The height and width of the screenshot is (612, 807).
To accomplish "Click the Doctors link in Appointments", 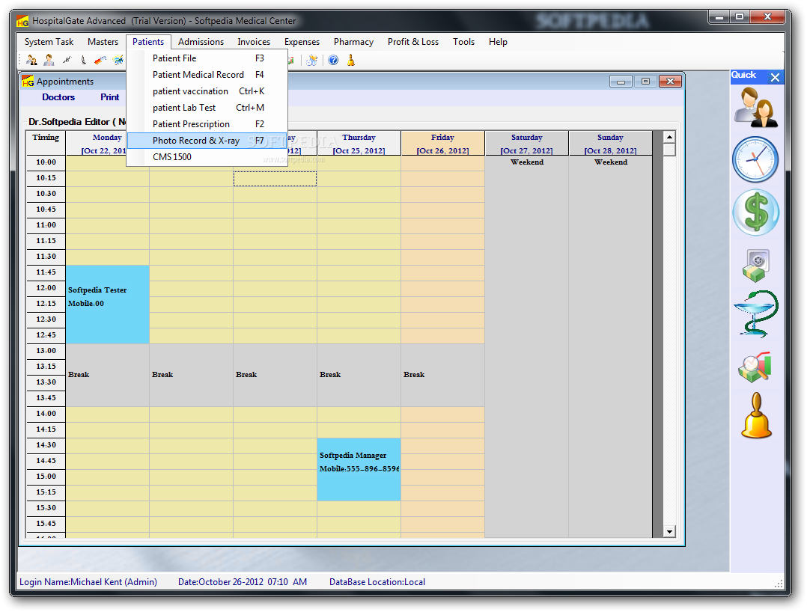I will (58, 97).
